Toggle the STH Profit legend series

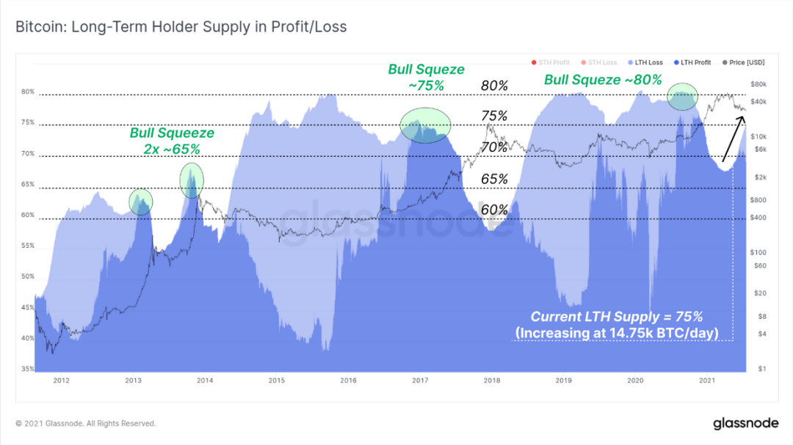click(550, 62)
